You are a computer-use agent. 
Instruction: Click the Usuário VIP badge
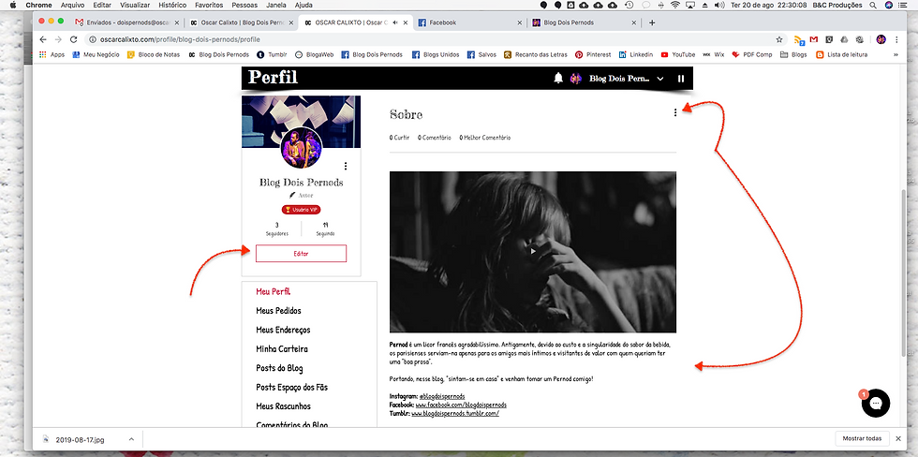tap(301, 210)
